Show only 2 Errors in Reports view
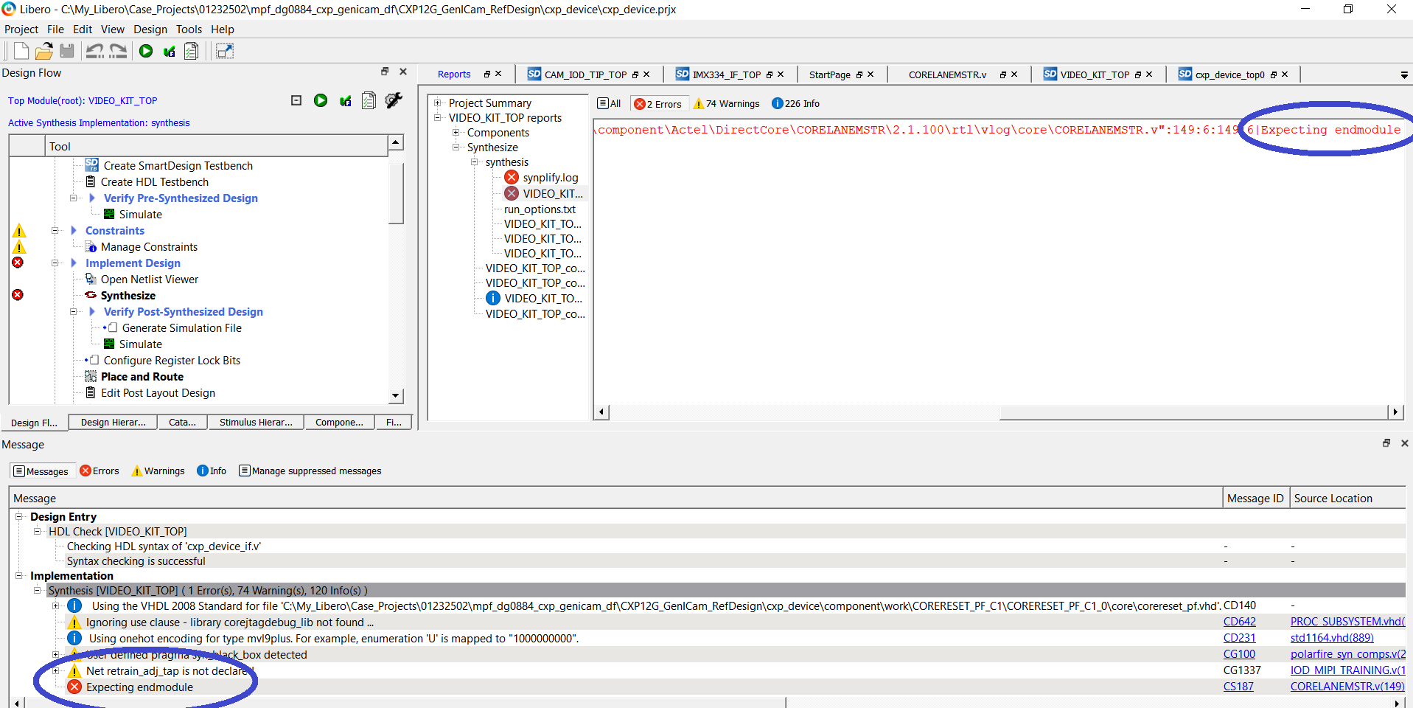Image resolution: width=1413 pixels, height=708 pixels. 658,104
